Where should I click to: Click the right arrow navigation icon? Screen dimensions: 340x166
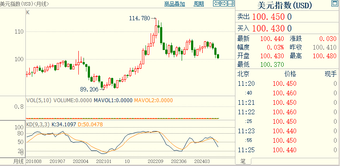pos(224,3)
